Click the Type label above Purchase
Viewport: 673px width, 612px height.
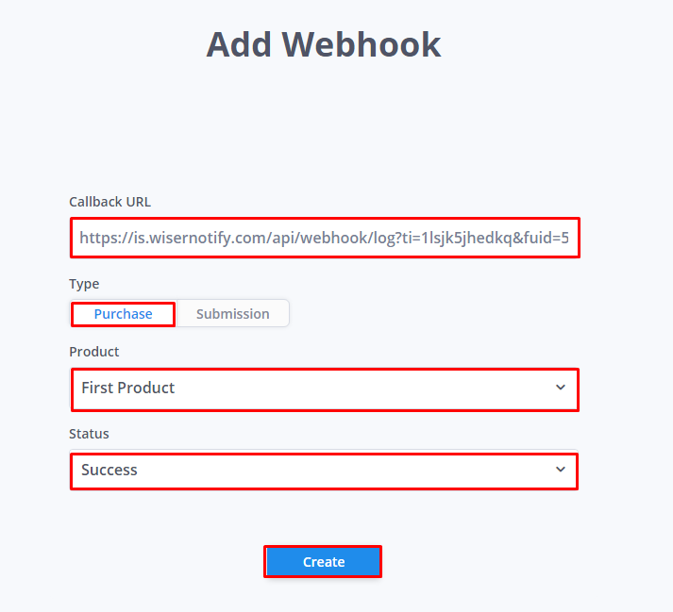pos(84,284)
